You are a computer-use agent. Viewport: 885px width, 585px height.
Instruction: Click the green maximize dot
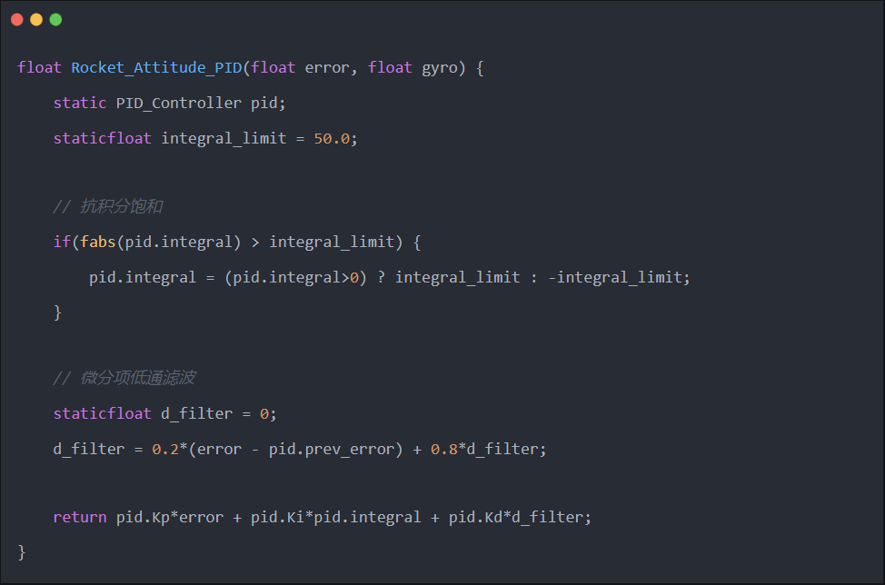[55, 19]
